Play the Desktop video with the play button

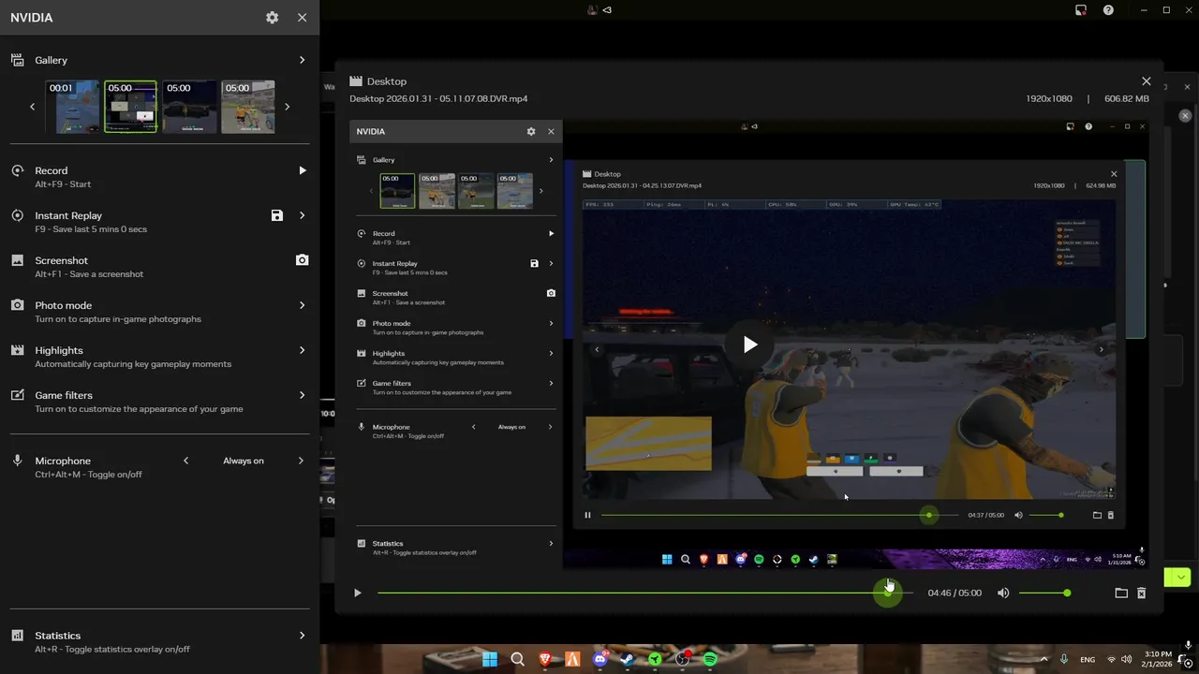[x=357, y=593]
